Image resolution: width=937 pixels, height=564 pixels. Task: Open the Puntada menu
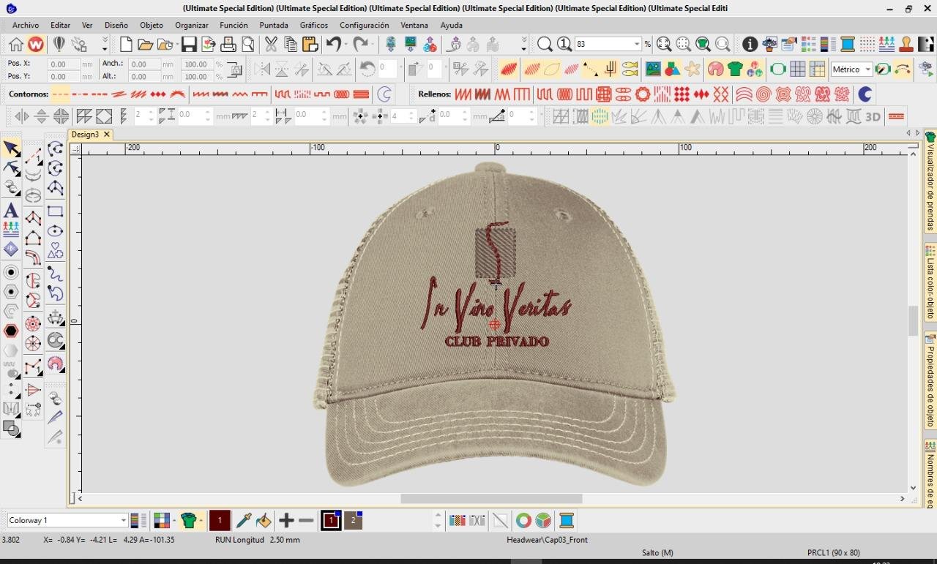274,25
